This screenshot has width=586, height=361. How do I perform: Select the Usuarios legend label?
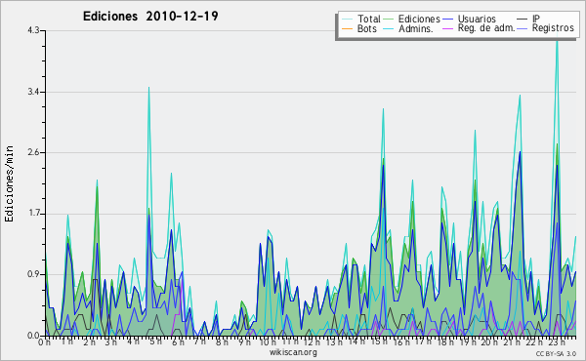point(477,19)
